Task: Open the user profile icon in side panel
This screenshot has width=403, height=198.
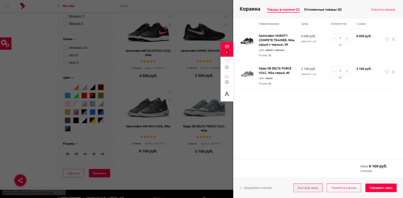Action: [227, 94]
